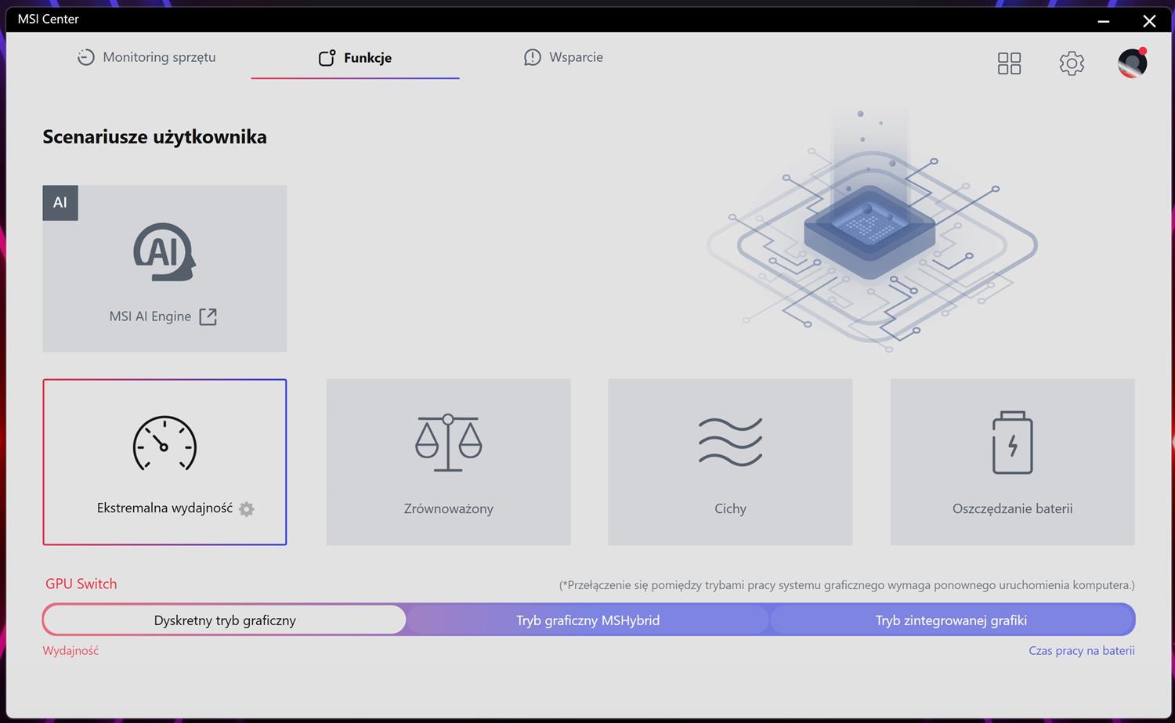Click the AI head logo icon
1175x723 pixels.
point(164,252)
